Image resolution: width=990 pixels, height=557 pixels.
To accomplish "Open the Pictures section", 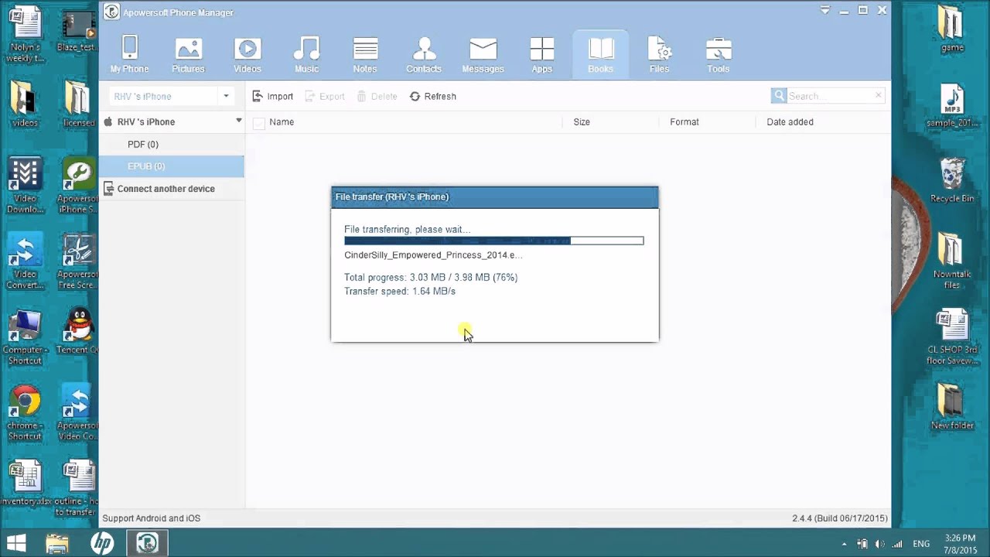I will click(x=188, y=54).
